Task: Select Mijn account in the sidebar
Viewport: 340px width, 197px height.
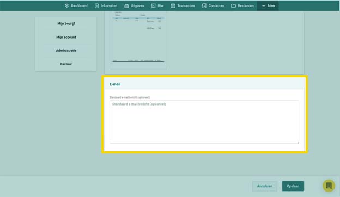Action: point(66,37)
